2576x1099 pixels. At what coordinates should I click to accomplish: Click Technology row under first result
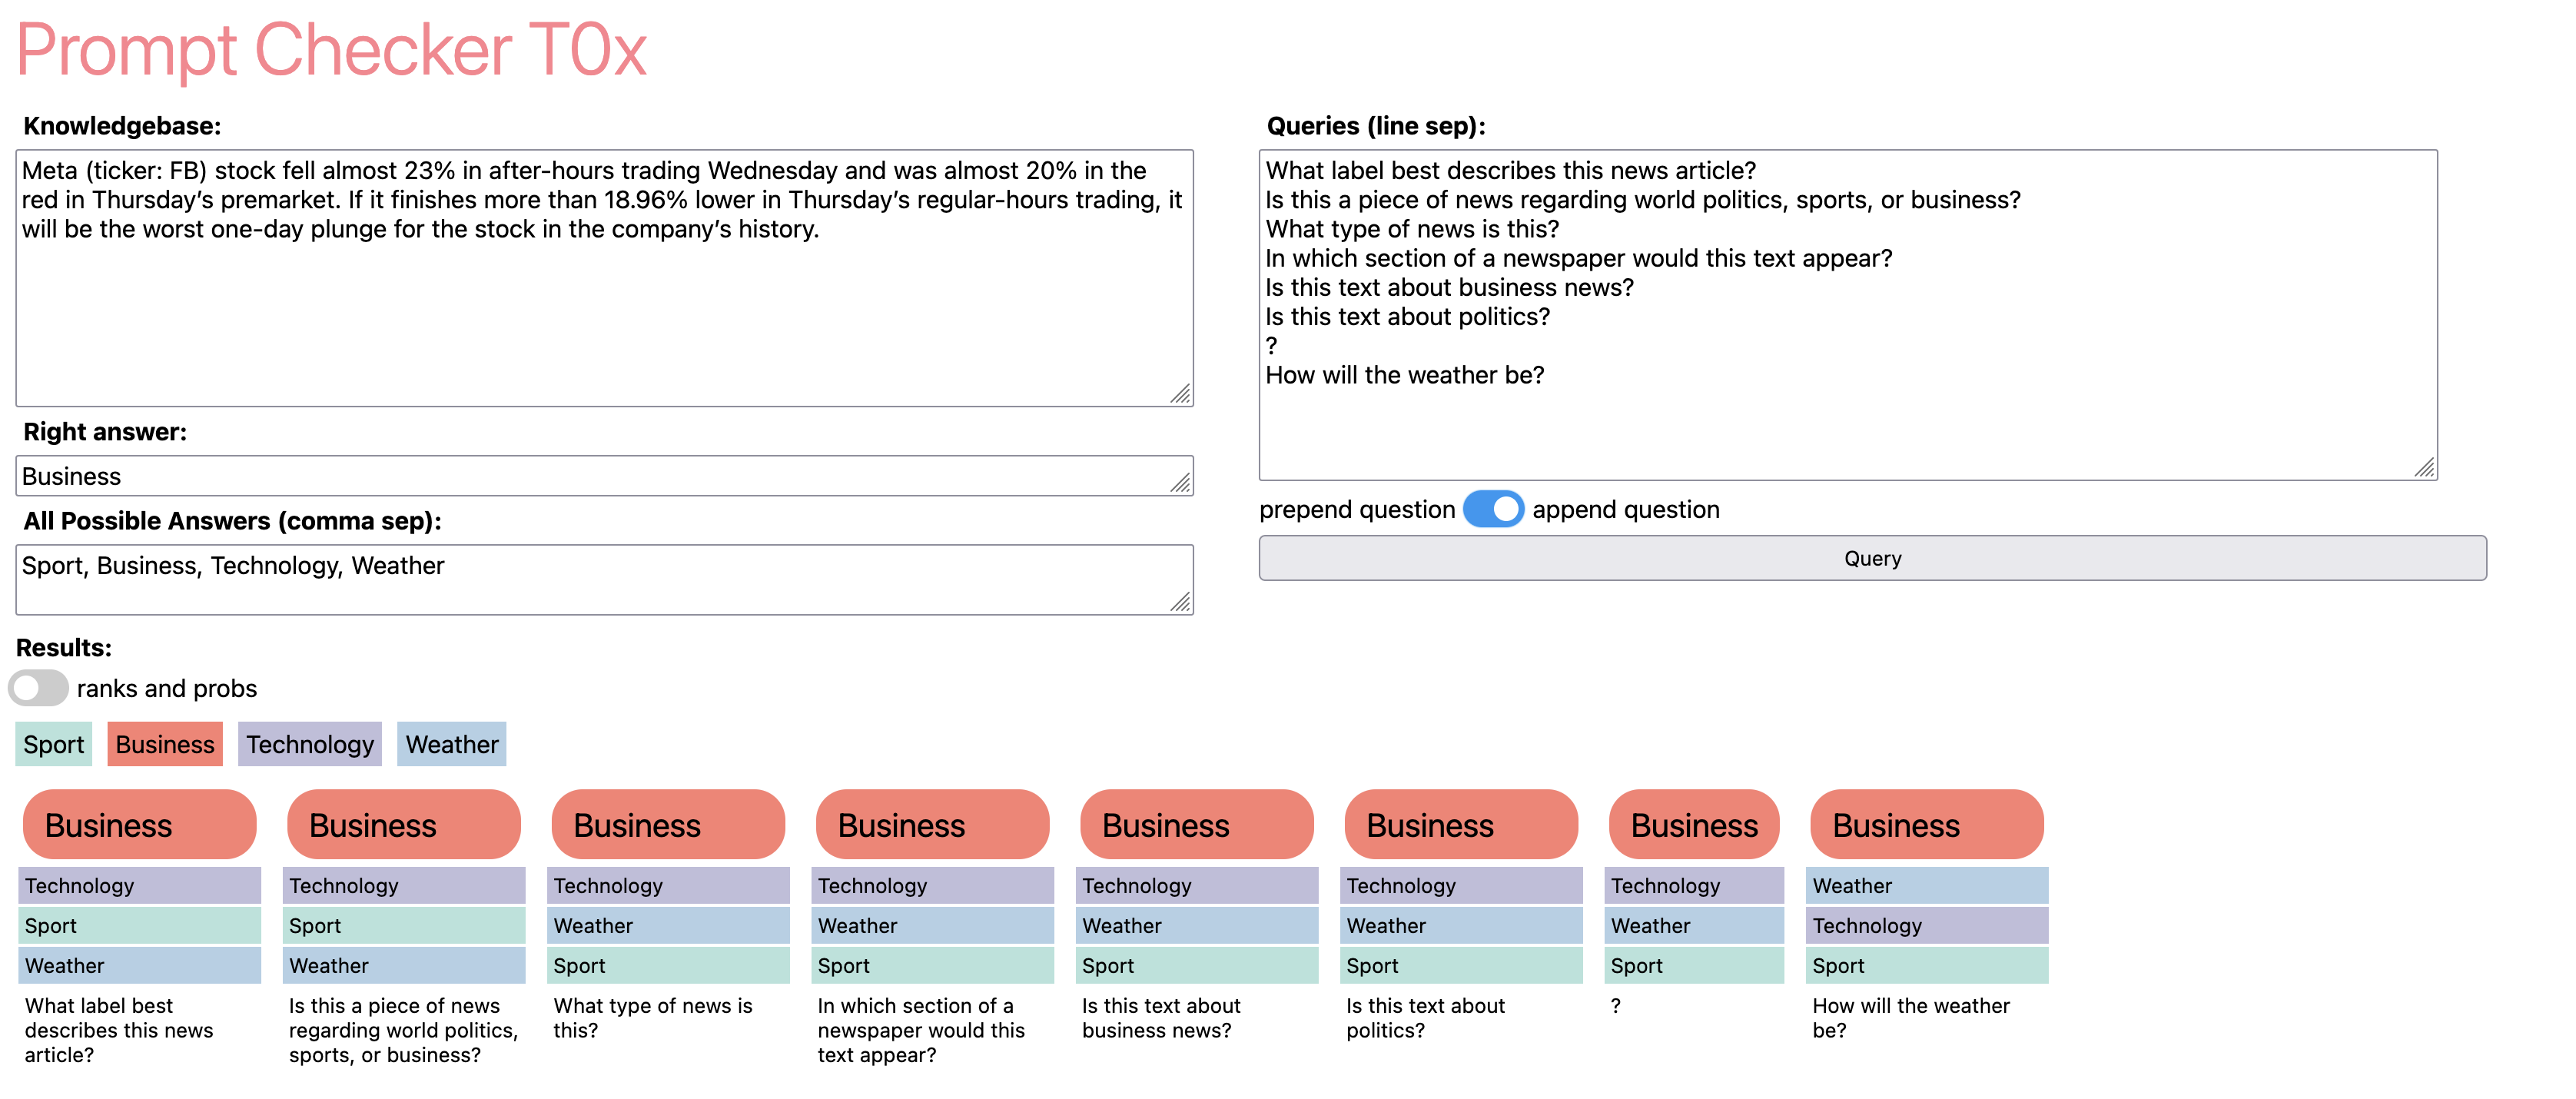coord(140,885)
